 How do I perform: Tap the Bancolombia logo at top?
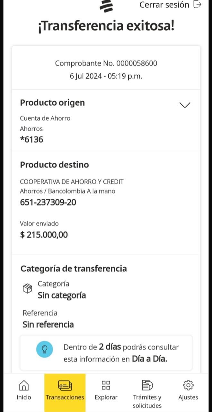(106, 6)
